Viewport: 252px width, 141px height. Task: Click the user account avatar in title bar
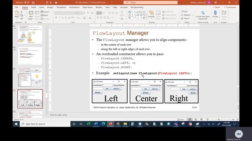(x=209, y=3)
